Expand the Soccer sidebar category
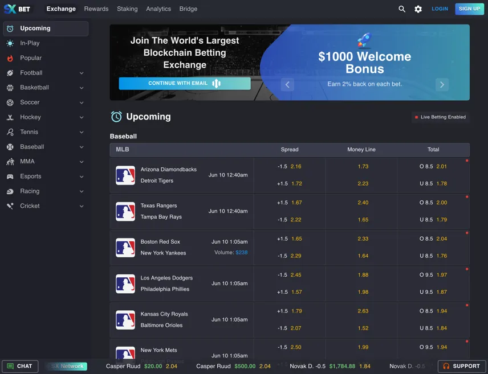Image resolution: width=488 pixels, height=374 pixels. [82, 102]
